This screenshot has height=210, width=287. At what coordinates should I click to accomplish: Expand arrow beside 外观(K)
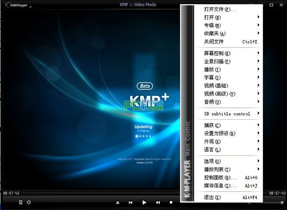258,141
